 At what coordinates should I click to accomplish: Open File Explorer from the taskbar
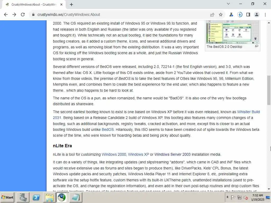click(x=49, y=197)
